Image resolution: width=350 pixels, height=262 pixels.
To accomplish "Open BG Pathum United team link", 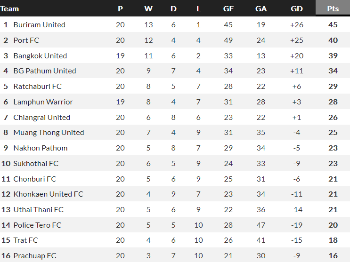I will [x=45, y=71].
